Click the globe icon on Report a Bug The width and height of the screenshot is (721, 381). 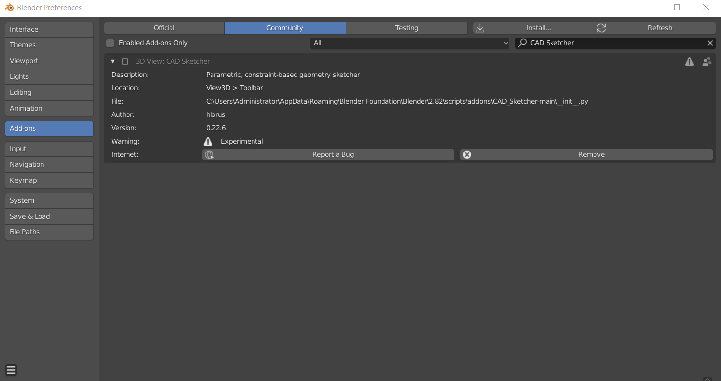[x=209, y=154]
